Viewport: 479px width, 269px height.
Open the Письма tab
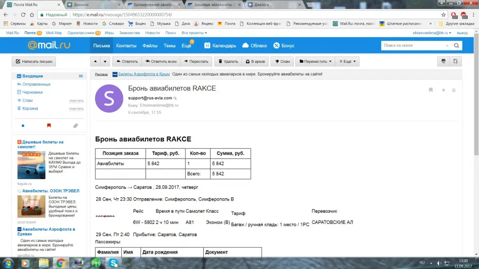102,45
